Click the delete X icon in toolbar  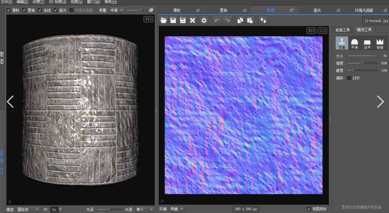193,20
